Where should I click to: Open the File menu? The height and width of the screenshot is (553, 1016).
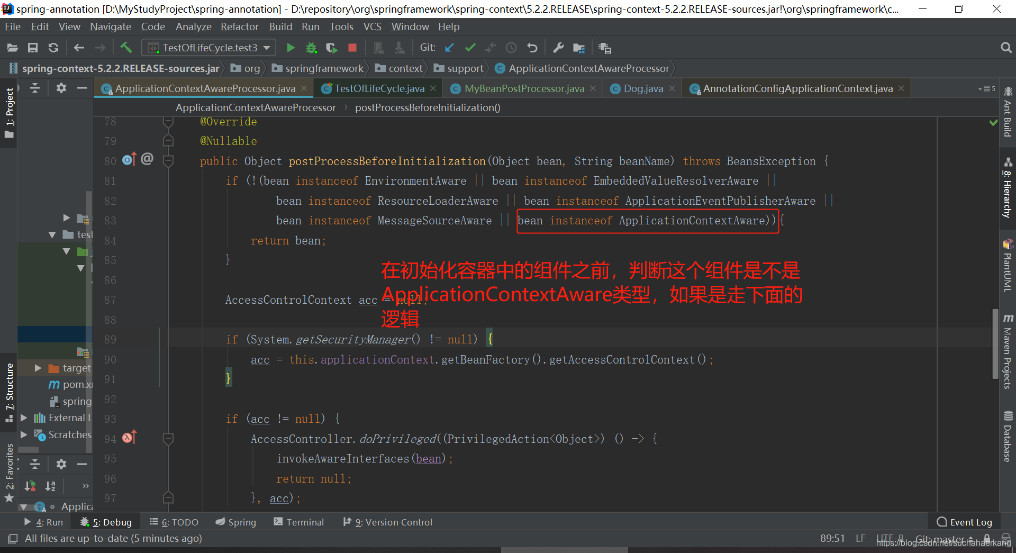point(13,26)
